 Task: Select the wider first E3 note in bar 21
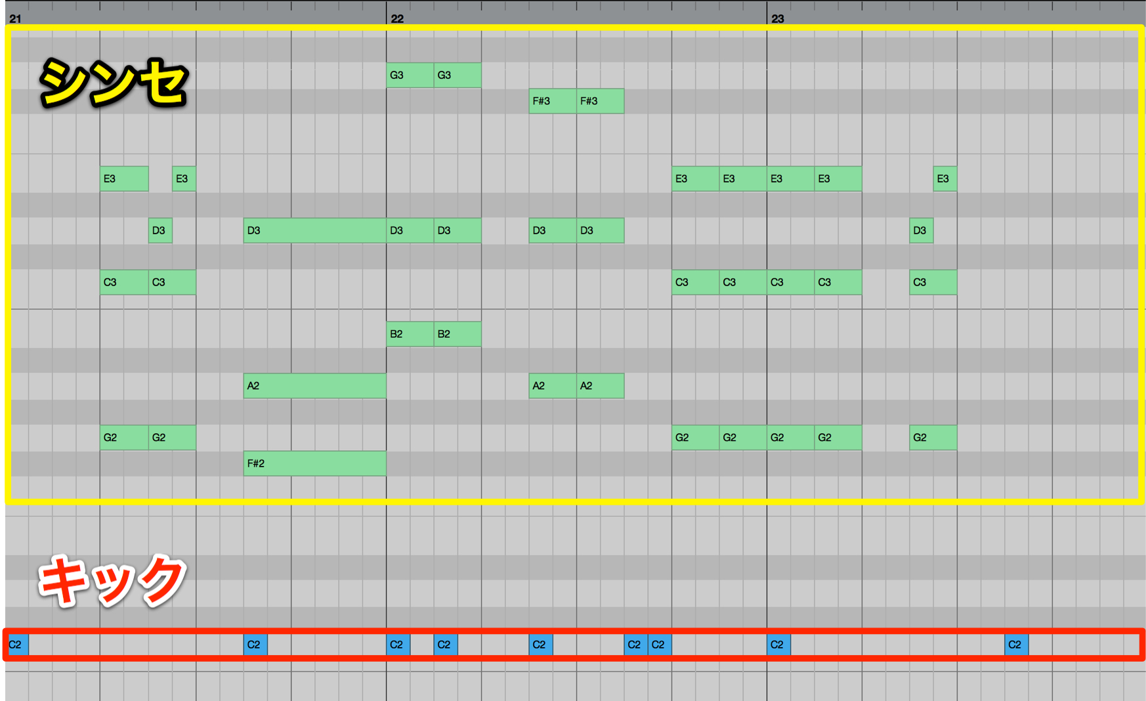point(124,179)
